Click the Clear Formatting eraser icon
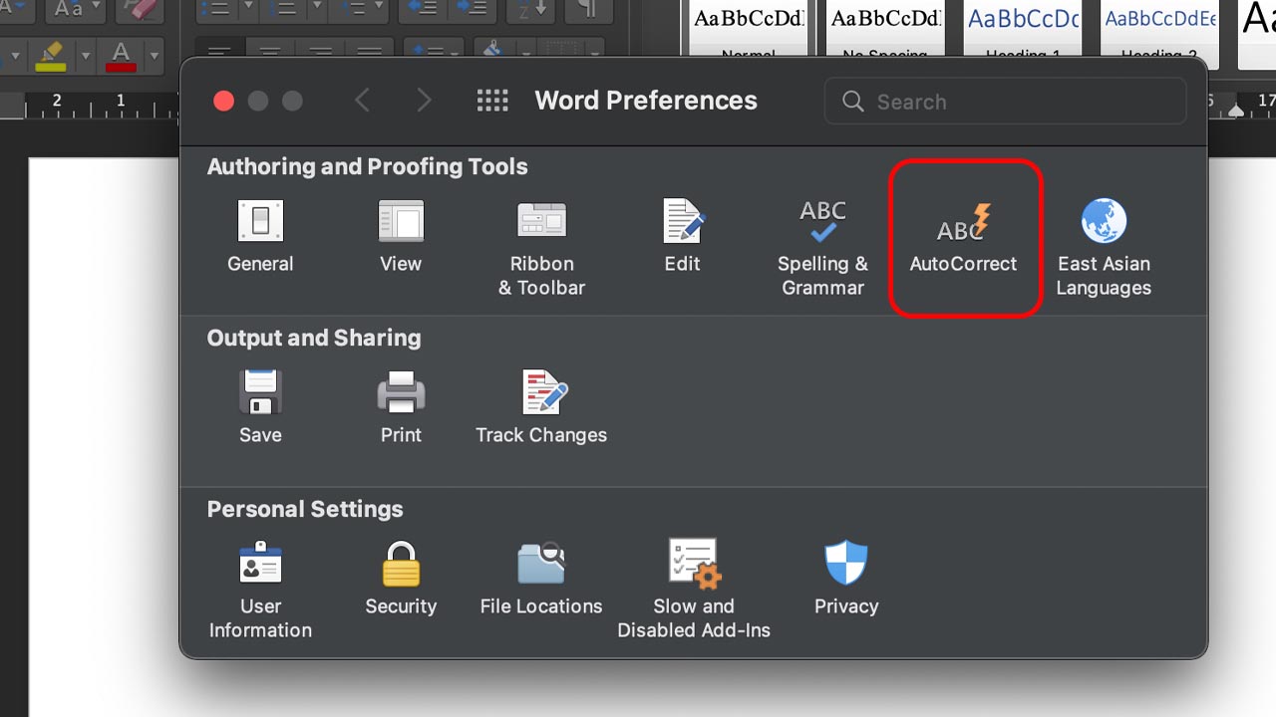 click(140, 10)
